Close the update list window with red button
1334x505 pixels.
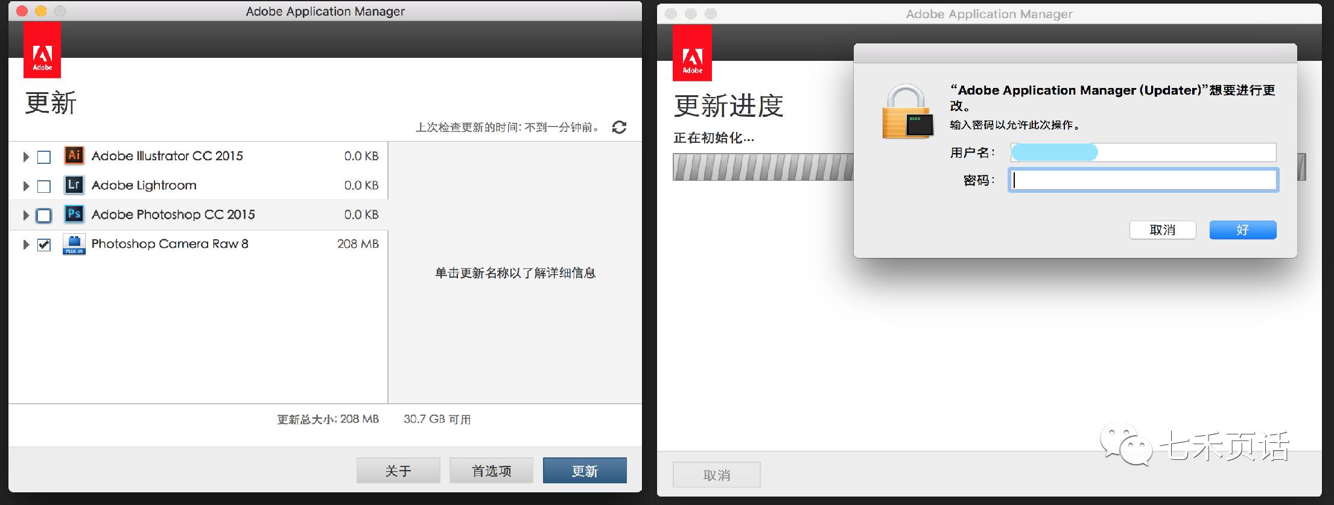click(x=22, y=11)
